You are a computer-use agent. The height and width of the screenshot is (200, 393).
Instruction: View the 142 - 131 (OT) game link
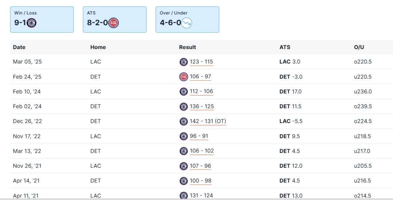click(x=208, y=121)
